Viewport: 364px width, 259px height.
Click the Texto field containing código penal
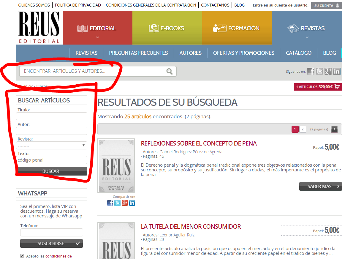tap(52, 160)
